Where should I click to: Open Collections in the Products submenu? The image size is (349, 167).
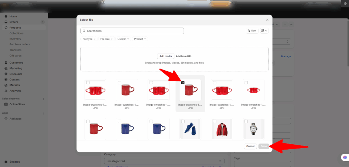(x=16, y=33)
